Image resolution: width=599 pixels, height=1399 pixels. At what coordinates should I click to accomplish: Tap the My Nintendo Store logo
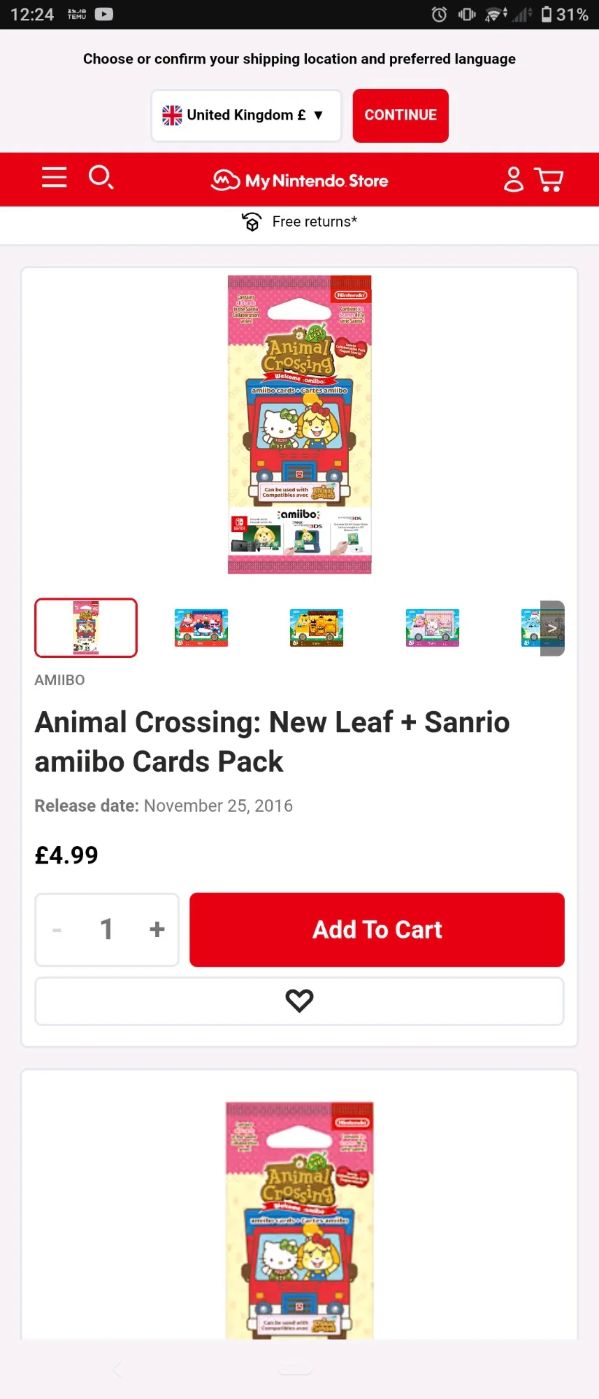coord(300,181)
